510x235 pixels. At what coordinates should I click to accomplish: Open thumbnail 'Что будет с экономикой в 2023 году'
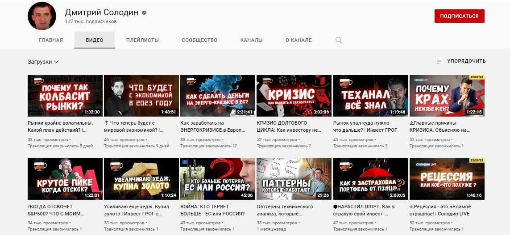coord(141,95)
